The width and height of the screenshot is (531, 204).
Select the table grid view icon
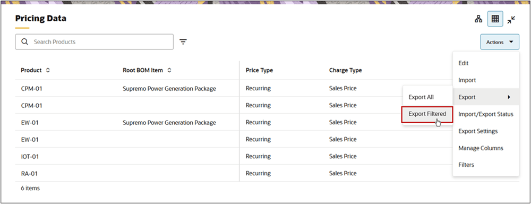(495, 19)
